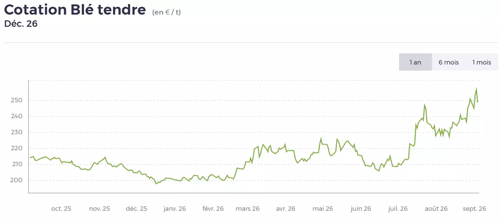The image size is (500, 221).
Task: Click the "janv. 26" axis label
Action: point(175,208)
